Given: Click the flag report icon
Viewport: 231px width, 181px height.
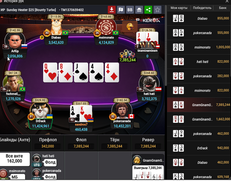Looking at the screenshot, I should pos(121,10).
